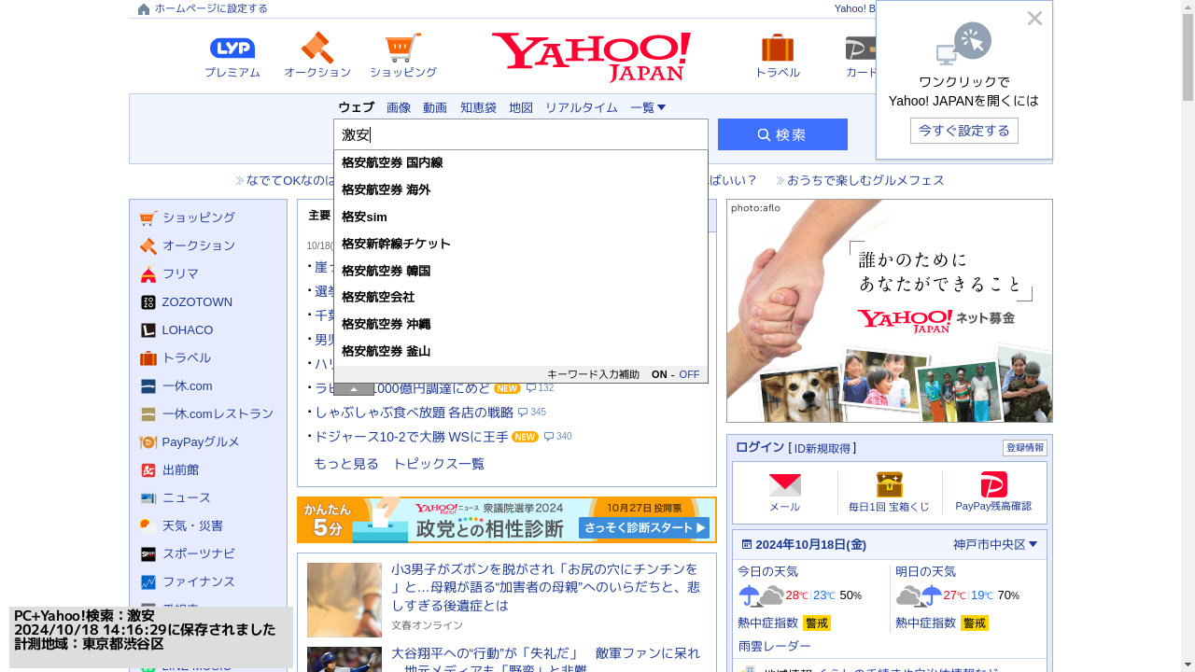Choose suggestion 格安航空券 釜山
The height and width of the screenshot is (672, 1195).
pos(521,351)
